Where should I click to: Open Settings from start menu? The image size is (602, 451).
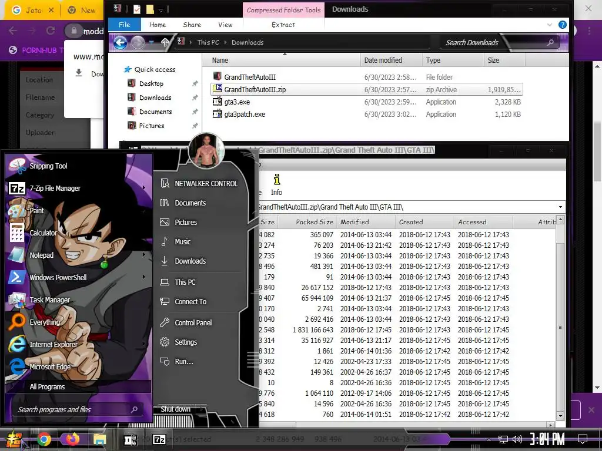186,342
